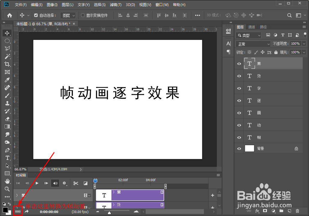Open the 图层 auto-select target dropdown
Screen dimensions: 309x216
(x=68, y=15)
